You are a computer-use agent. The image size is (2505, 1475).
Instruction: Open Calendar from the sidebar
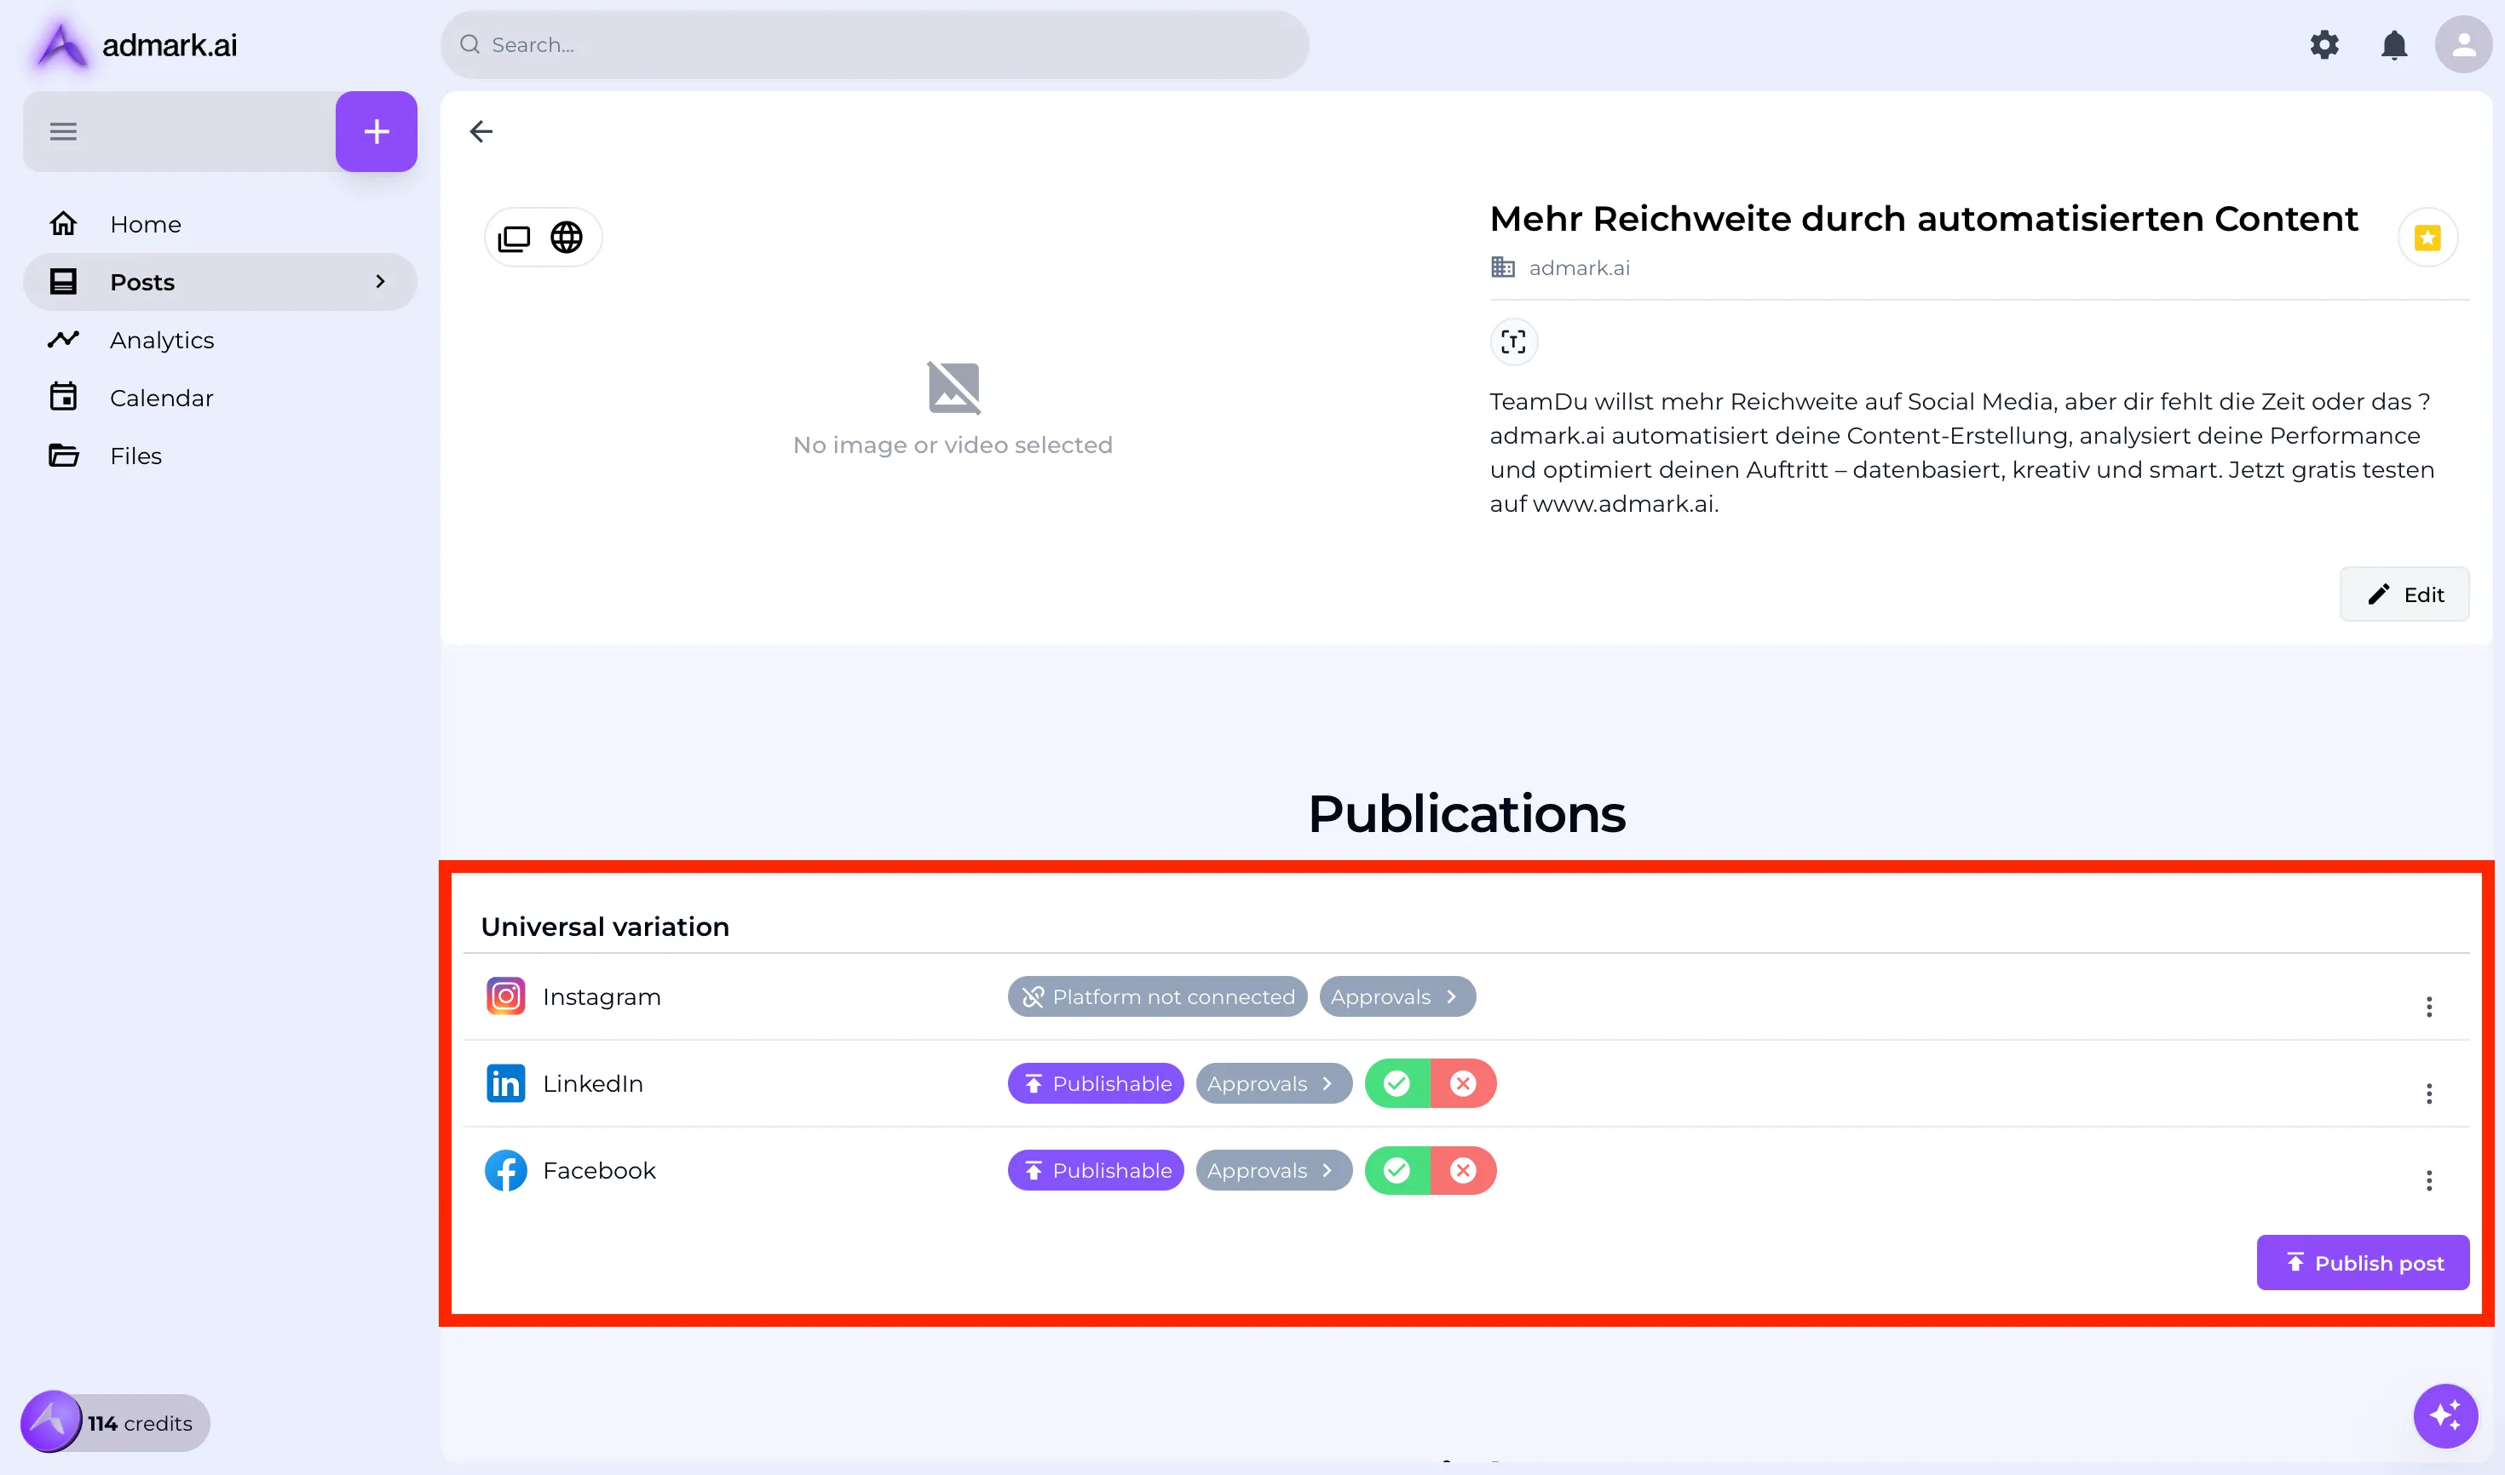(161, 397)
